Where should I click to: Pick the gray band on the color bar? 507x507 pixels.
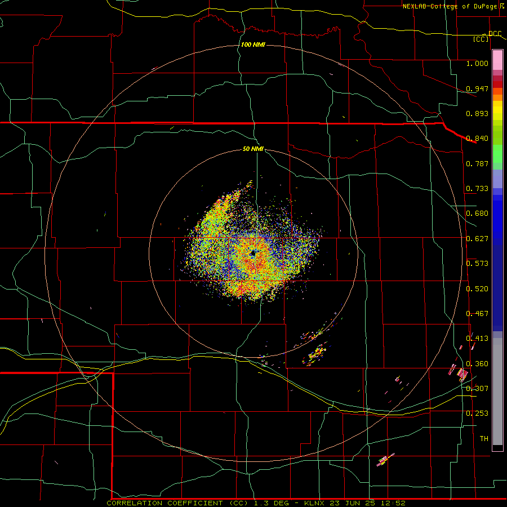497,392
